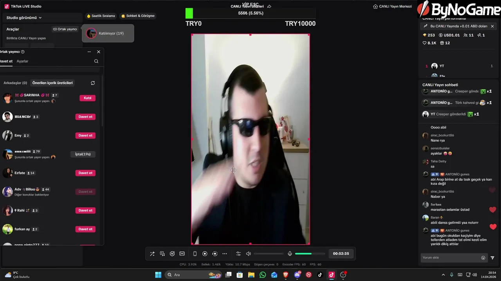Click the replay capture circle icon
Image resolution: width=501 pixels, height=281 pixels.
click(214, 254)
